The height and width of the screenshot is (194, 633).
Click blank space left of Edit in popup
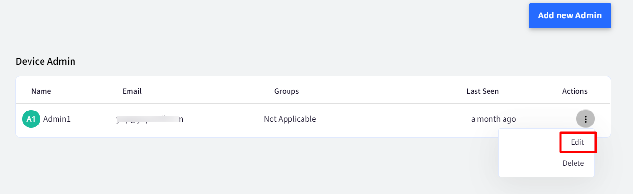click(529, 142)
